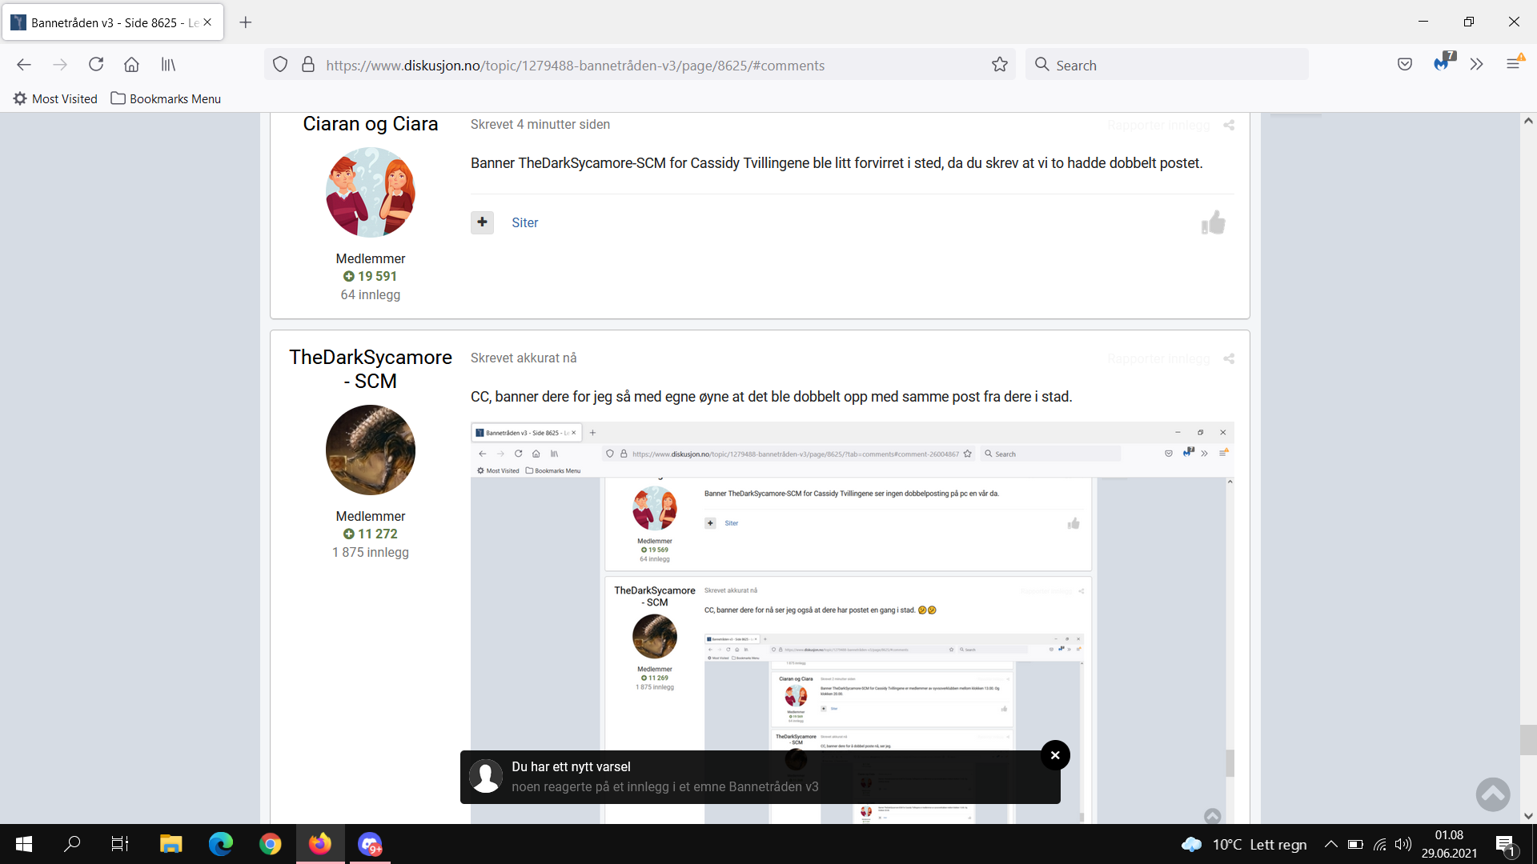Click the thumbs-up like icon on Ciaran's post
This screenshot has height=864, width=1537.
1213,222
